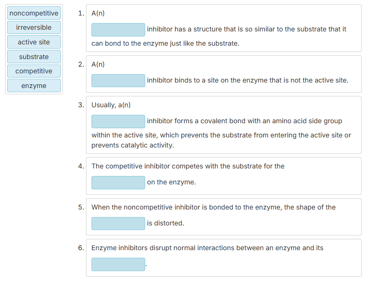370x282 pixels.
Task: Choose the 'active site' word tile
Action: (x=34, y=42)
